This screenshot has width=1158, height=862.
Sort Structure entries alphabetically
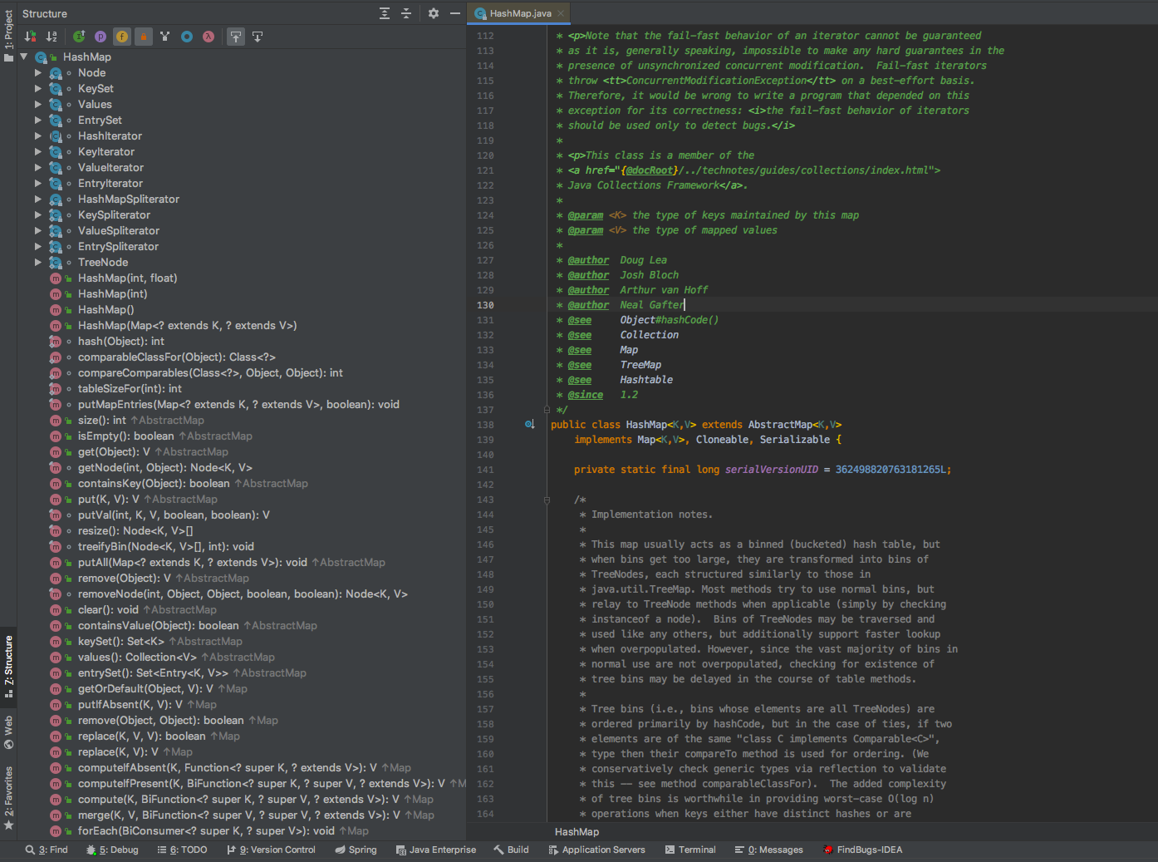[x=52, y=36]
